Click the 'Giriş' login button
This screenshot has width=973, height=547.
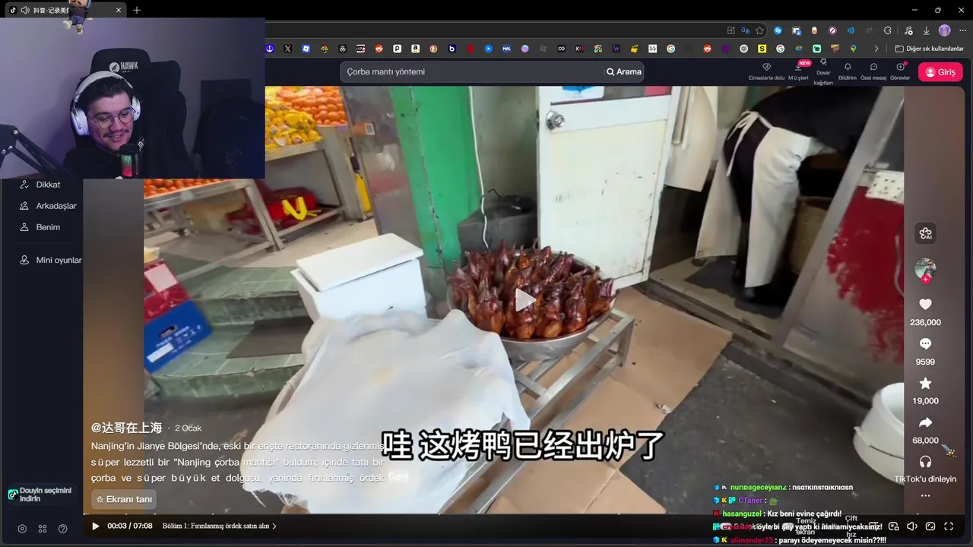(x=940, y=72)
